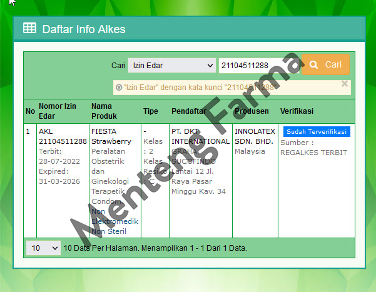
Task: Expand the rows-per-page dropdown showing 10
Action: [x=43, y=248]
